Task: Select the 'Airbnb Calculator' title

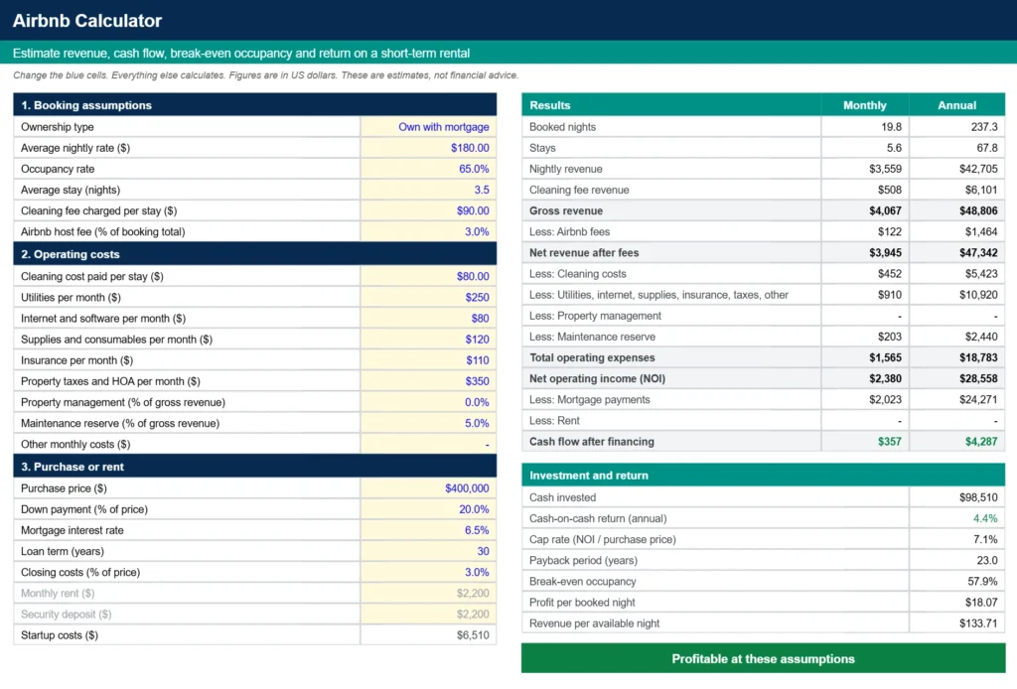Action: pyautogui.click(x=87, y=21)
